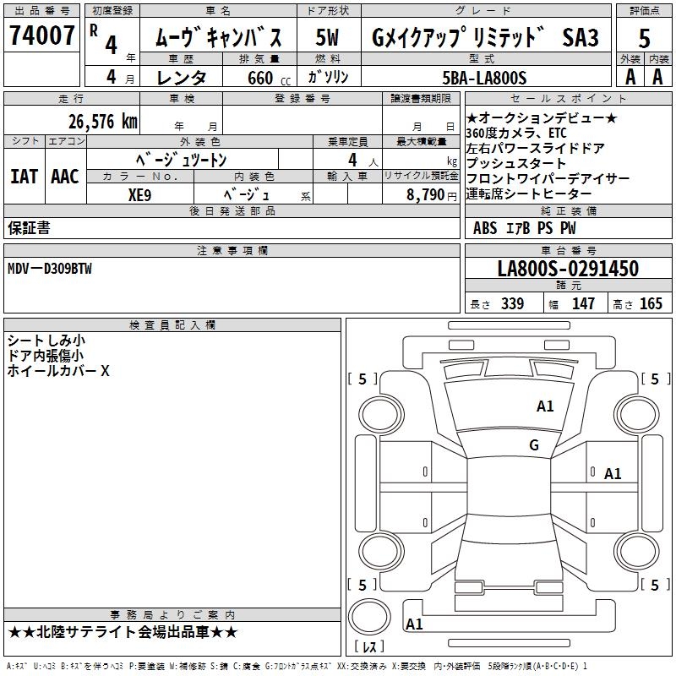This screenshot has height=676, width=676.
Task: Select the car name ムーヴキャンバス
Action: coord(219,37)
